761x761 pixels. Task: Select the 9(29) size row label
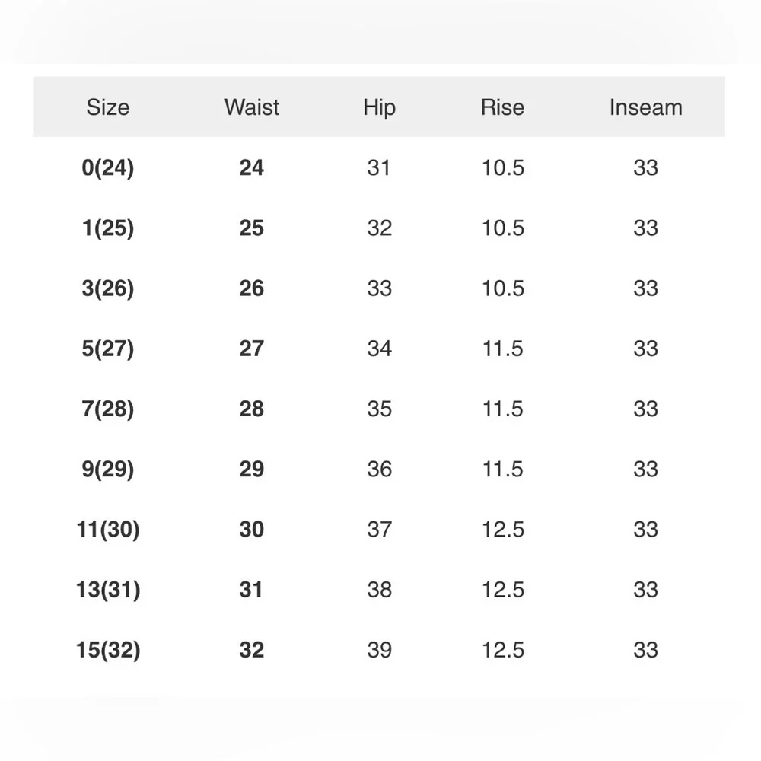click(x=107, y=470)
